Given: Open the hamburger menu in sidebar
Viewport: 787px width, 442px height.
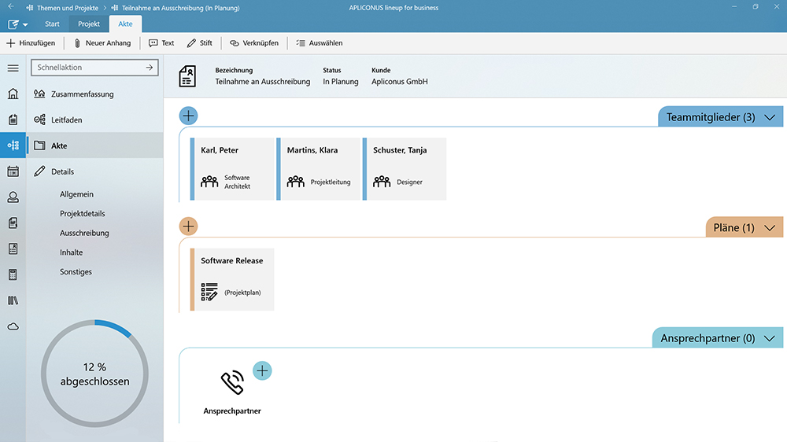Looking at the screenshot, I should tap(13, 68).
